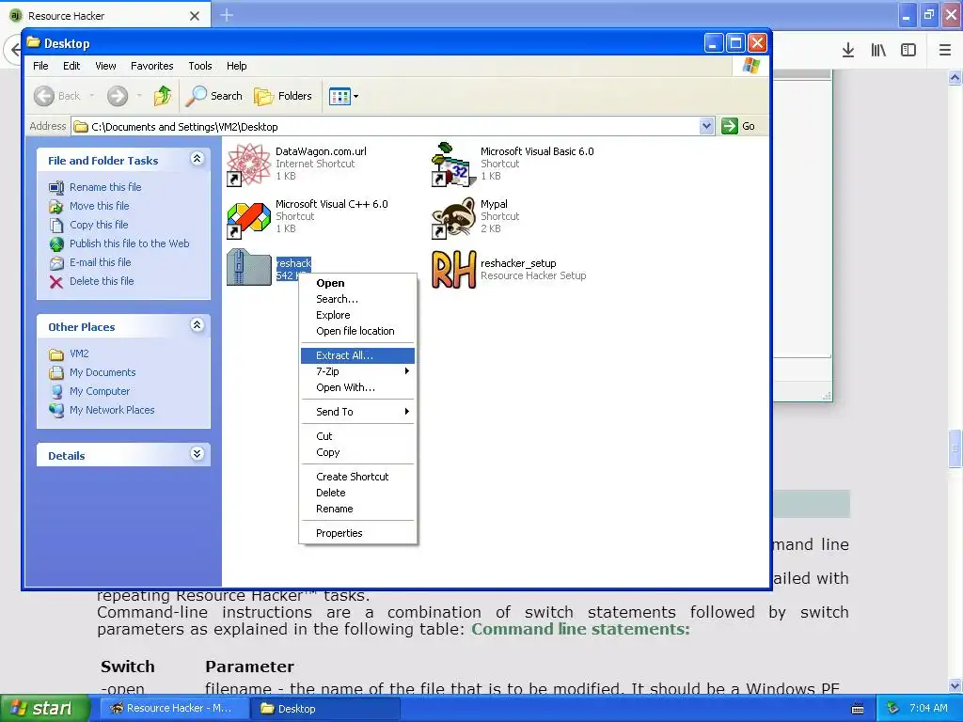
Task: Choose Extract All... in context menu
Action: pos(357,355)
